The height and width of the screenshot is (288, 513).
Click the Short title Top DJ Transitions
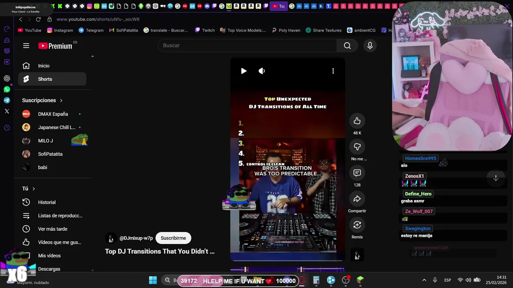pos(160,252)
